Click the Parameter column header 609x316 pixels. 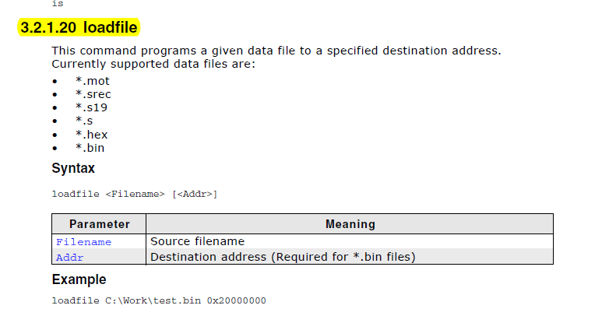tap(99, 224)
